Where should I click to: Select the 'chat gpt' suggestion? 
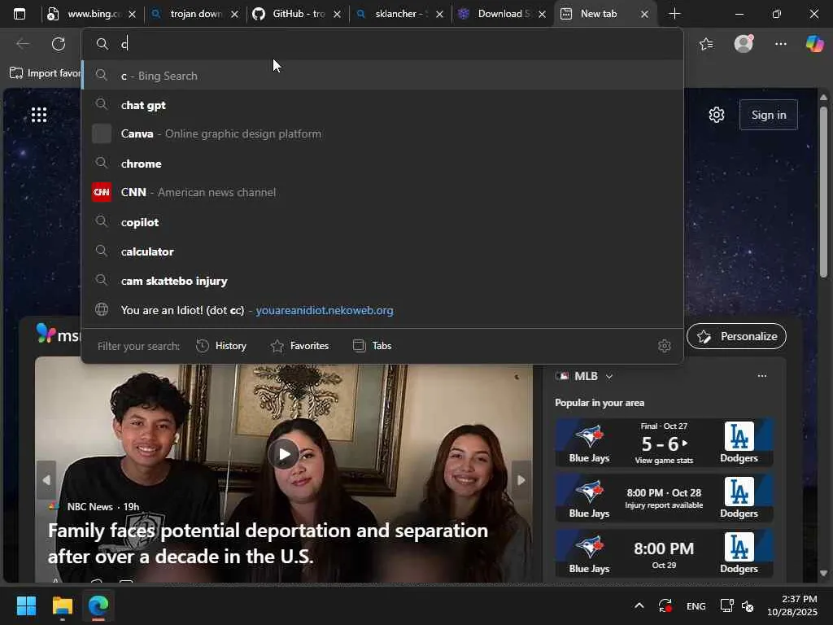[382, 105]
